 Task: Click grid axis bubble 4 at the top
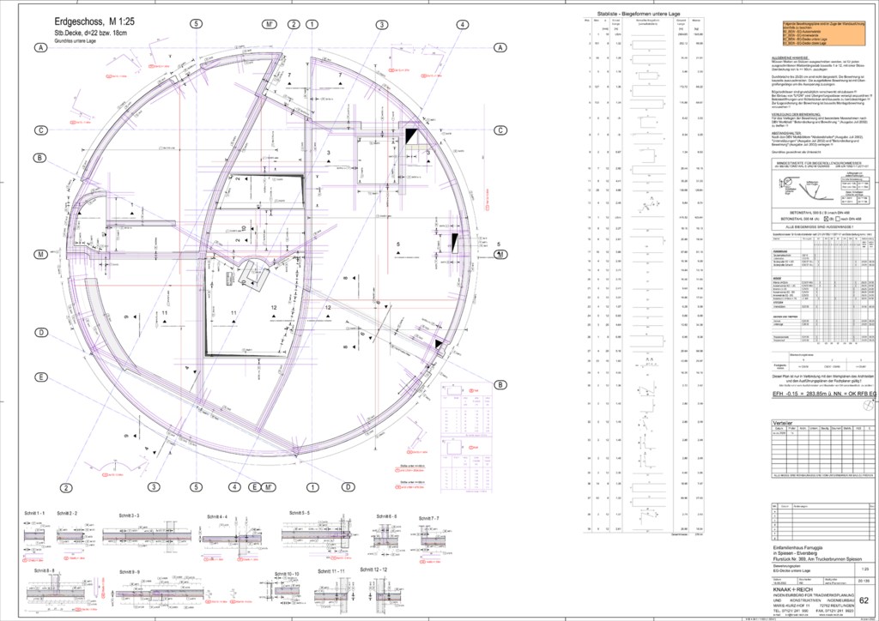pos(462,25)
